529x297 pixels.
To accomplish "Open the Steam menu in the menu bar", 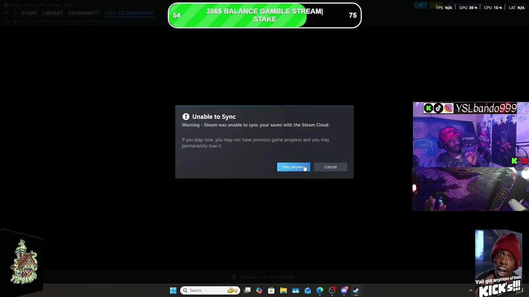I will 14,5.
